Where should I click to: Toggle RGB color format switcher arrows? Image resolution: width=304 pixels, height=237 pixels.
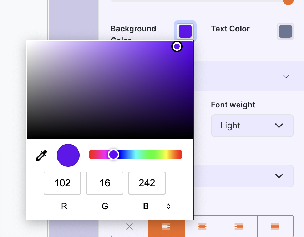(x=168, y=206)
